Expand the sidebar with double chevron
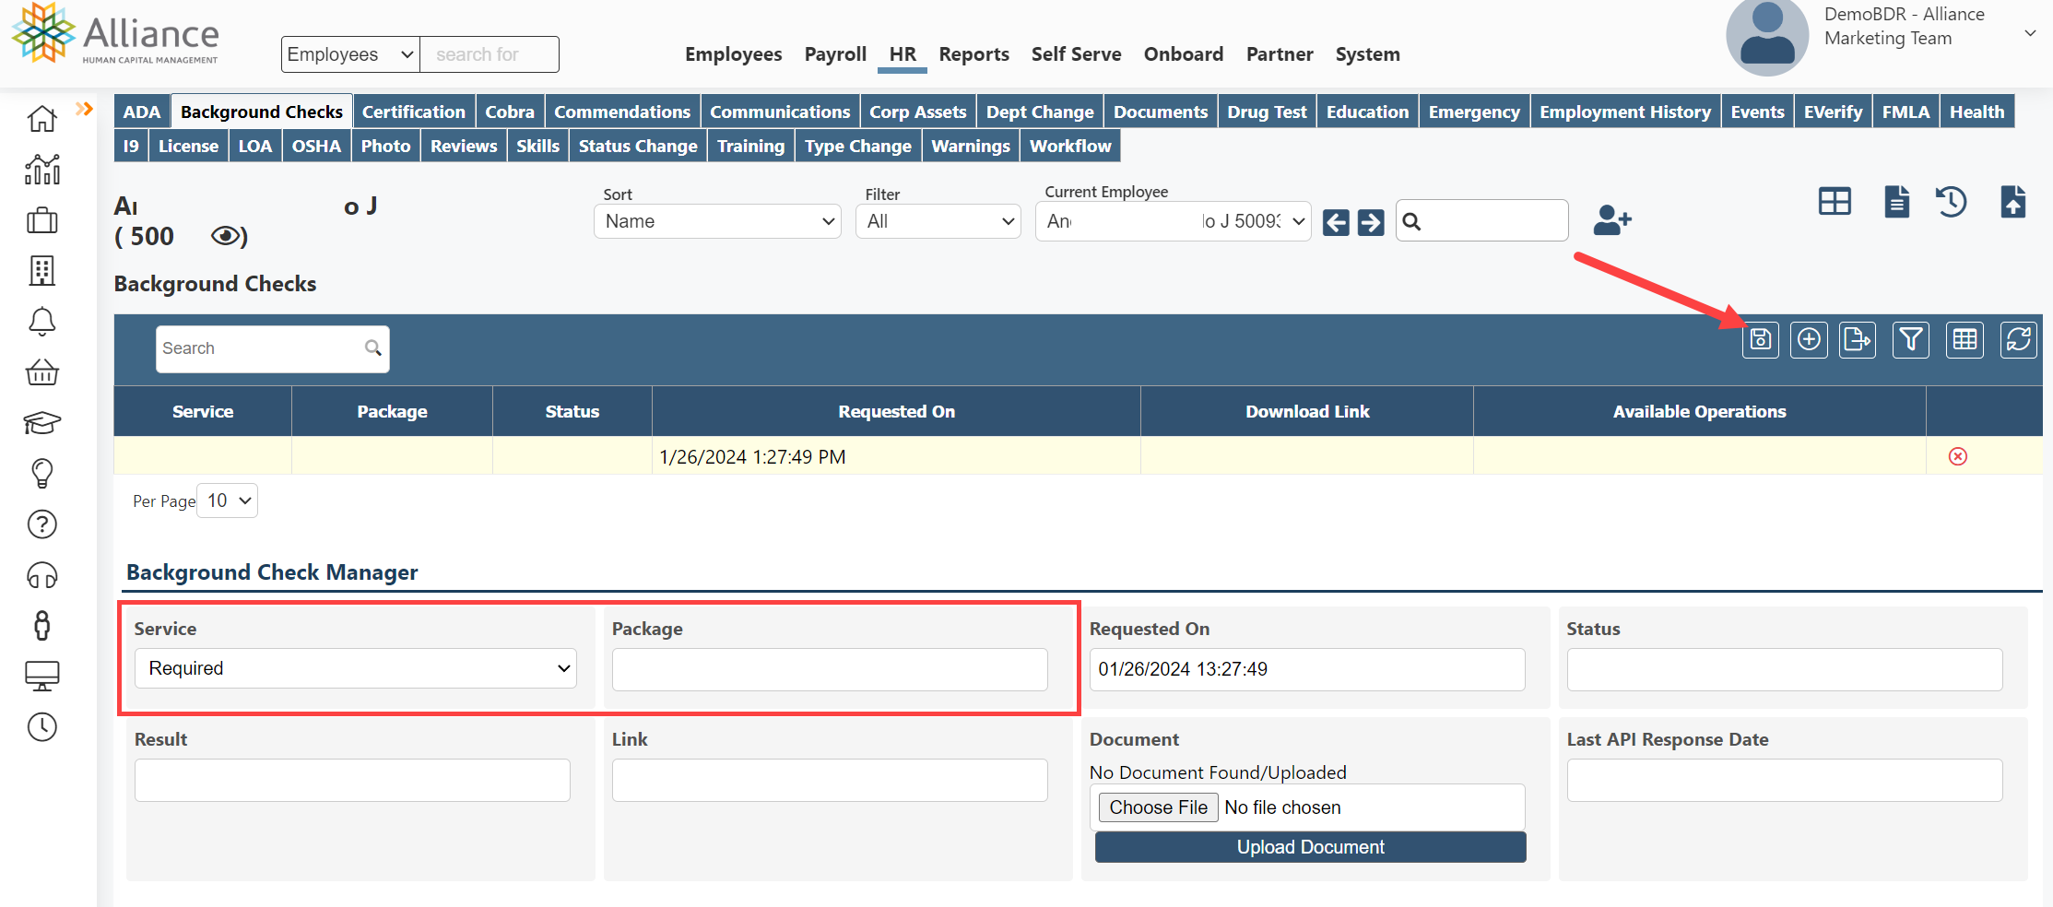Viewport: 2053px width, 907px height. point(85,109)
